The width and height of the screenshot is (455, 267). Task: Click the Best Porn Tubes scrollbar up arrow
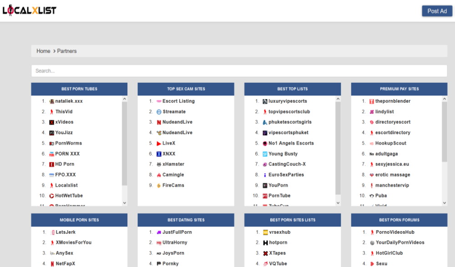125,99
